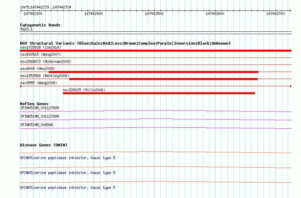Image resolution: width=301 pixels, height=198 pixels.
Task: Click the magenta SPINK5|NM_006846 gene line
Action: click(x=156, y=128)
